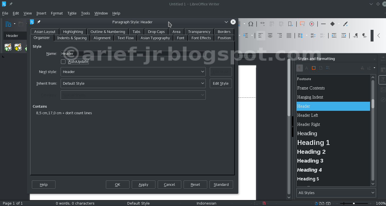Click the Show Draw Functions brush icon
Viewport: 386px width, 206px height.
(345, 24)
